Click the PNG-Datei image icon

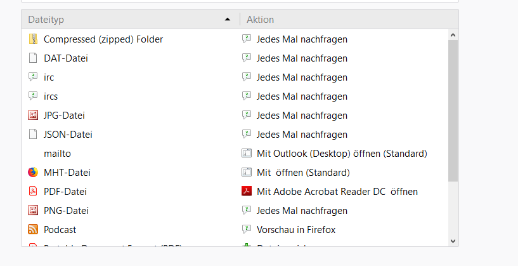pyautogui.click(x=34, y=211)
